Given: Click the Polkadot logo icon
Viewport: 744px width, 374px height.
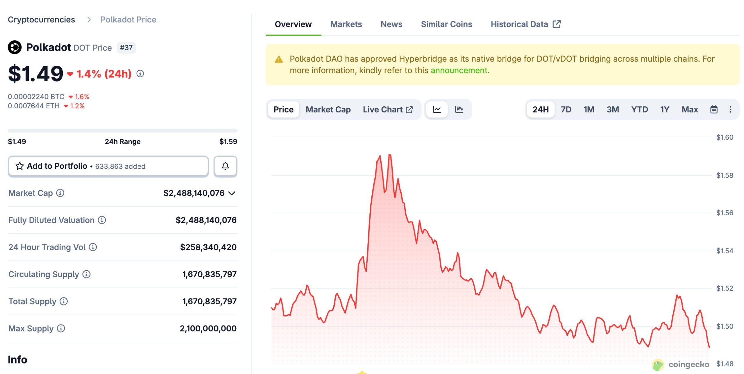Looking at the screenshot, I should click(x=15, y=47).
